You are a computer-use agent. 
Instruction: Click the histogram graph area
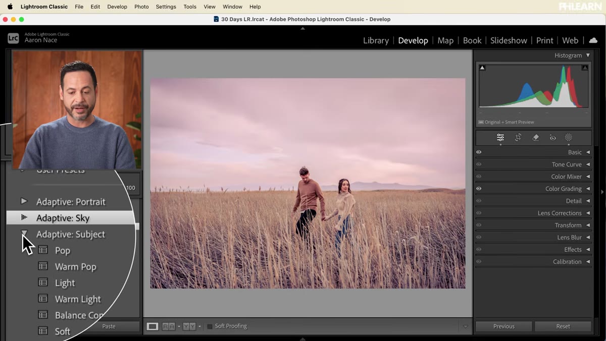pos(533,86)
